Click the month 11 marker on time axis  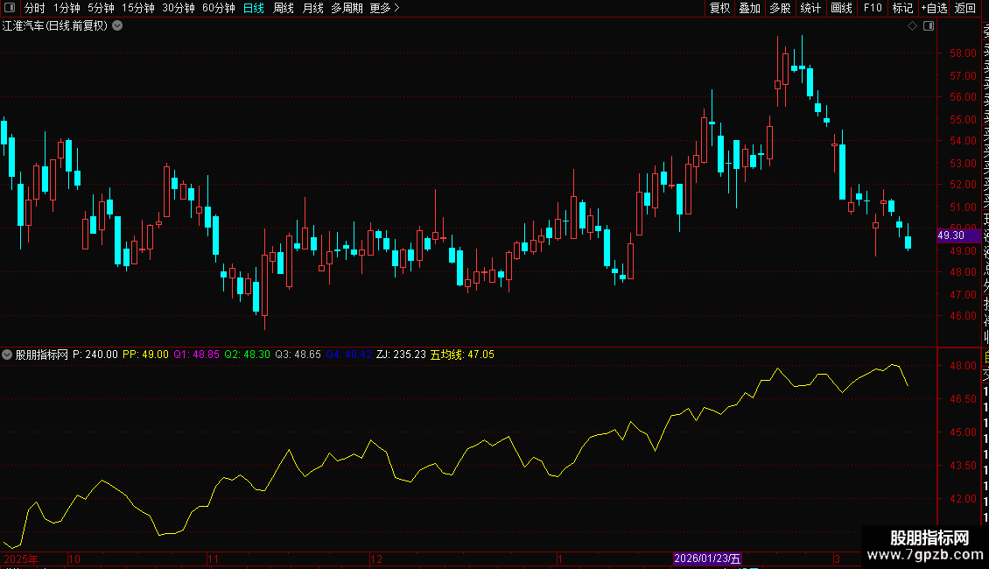[x=213, y=559]
